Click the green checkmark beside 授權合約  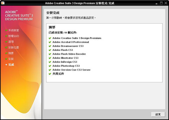(x=6, y=36)
